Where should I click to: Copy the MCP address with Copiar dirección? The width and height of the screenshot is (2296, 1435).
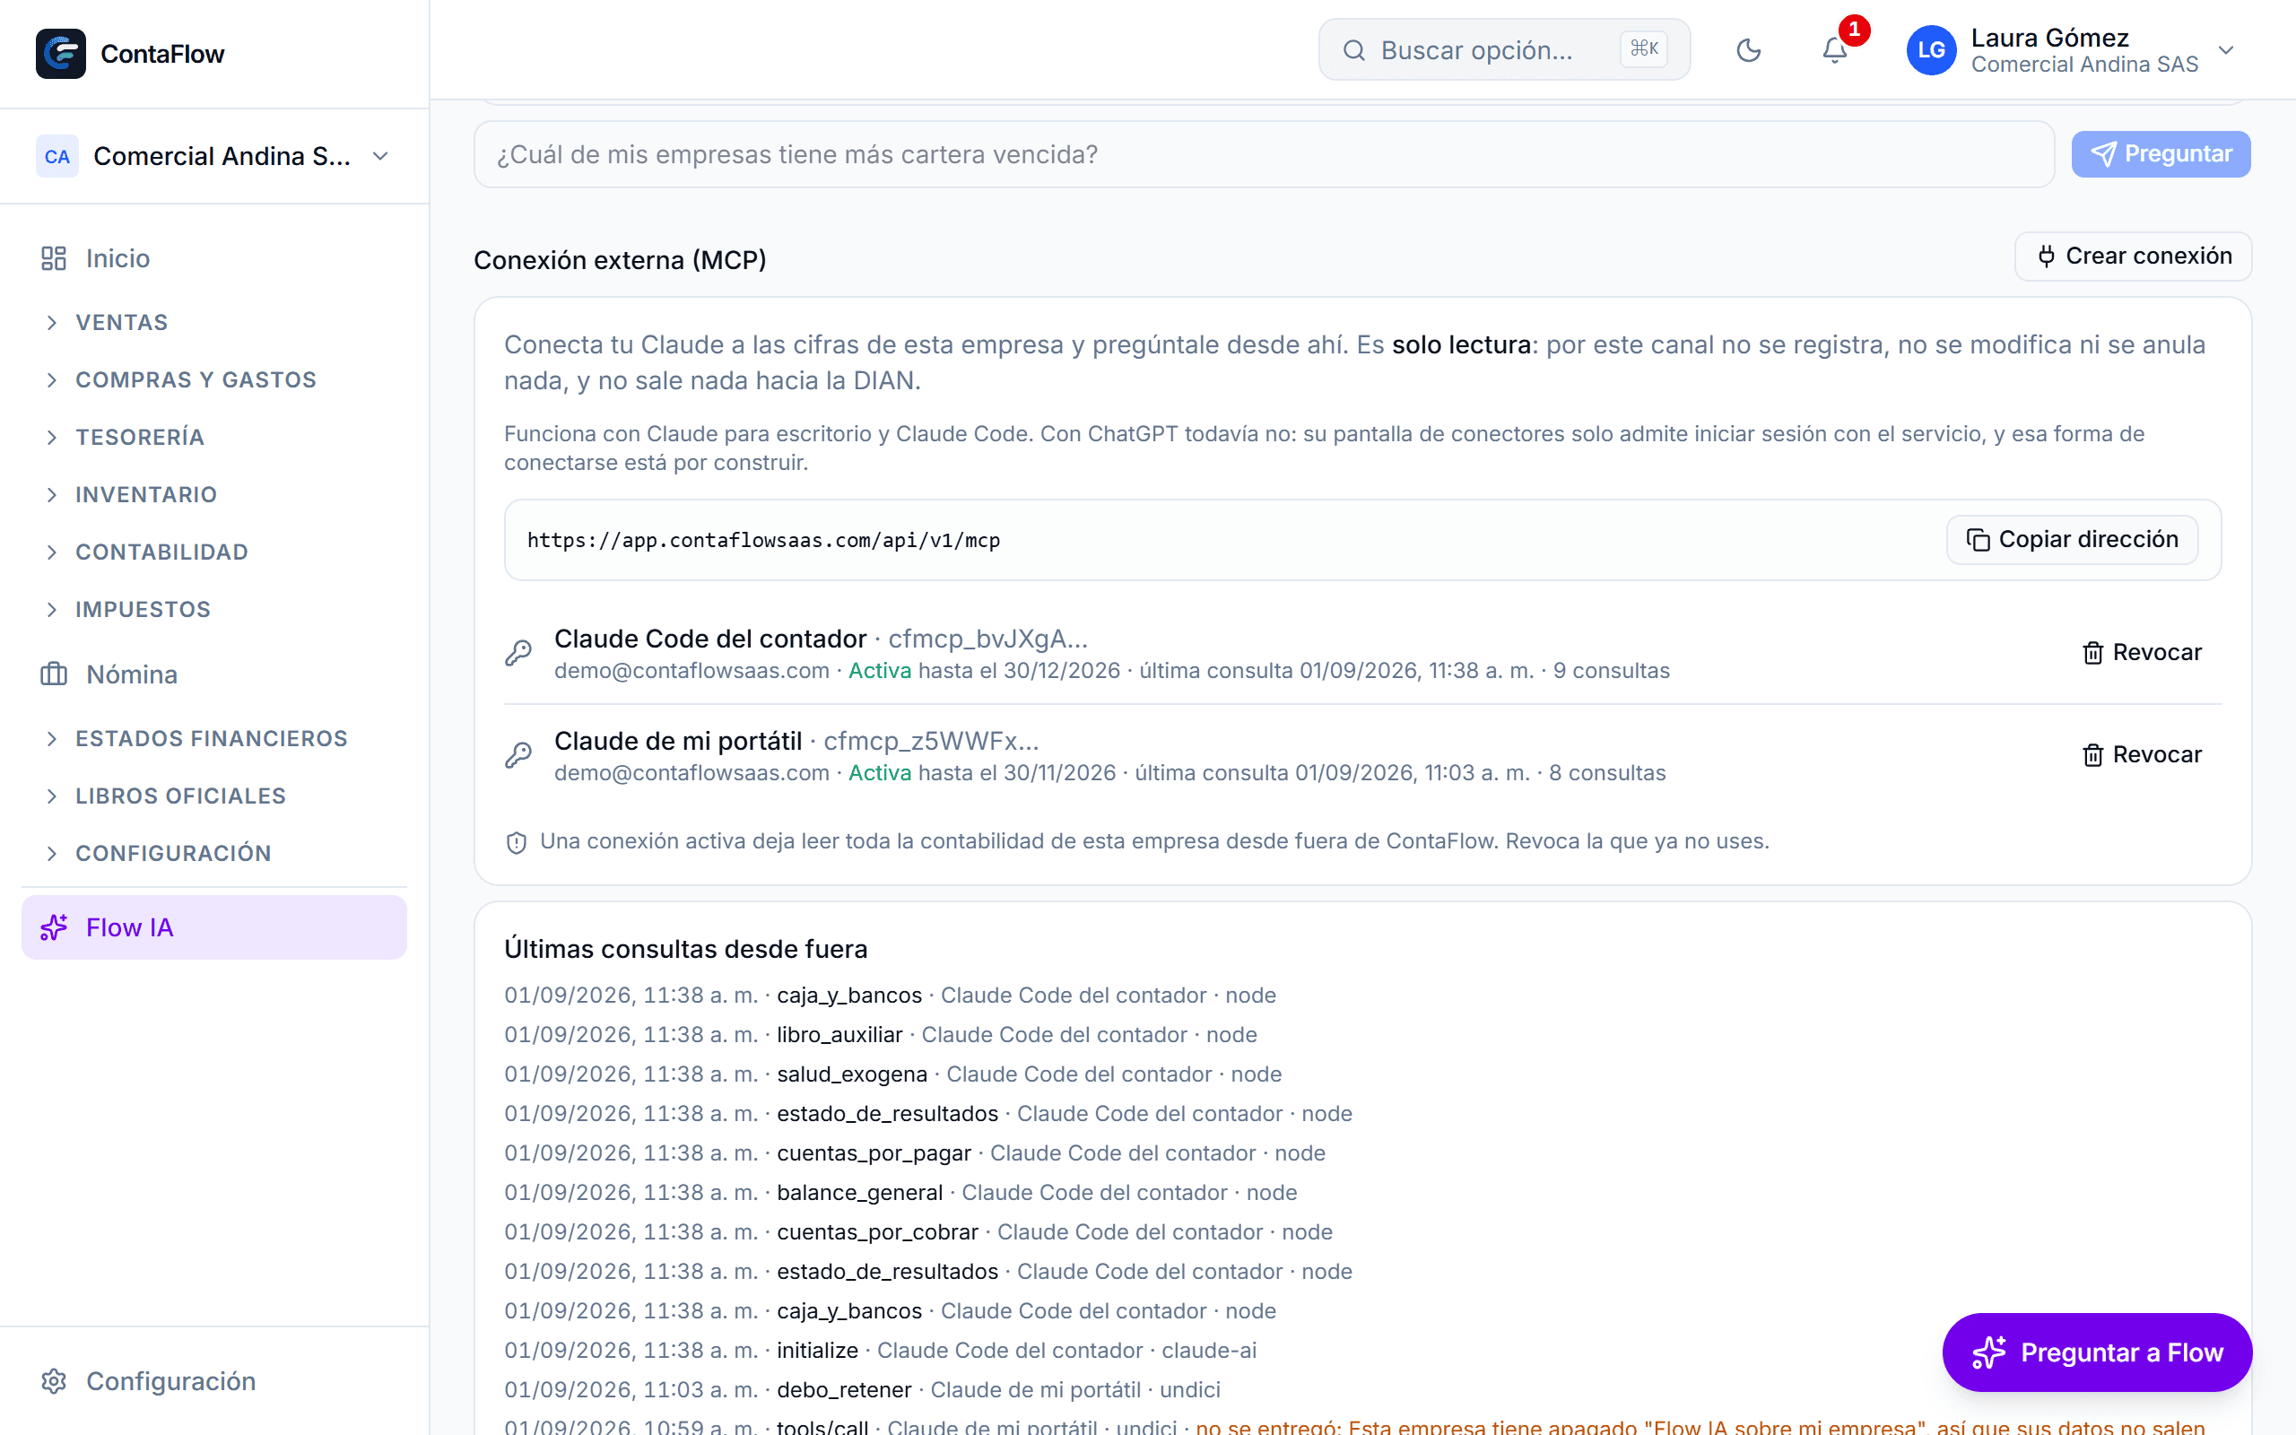click(x=2072, y=540)
